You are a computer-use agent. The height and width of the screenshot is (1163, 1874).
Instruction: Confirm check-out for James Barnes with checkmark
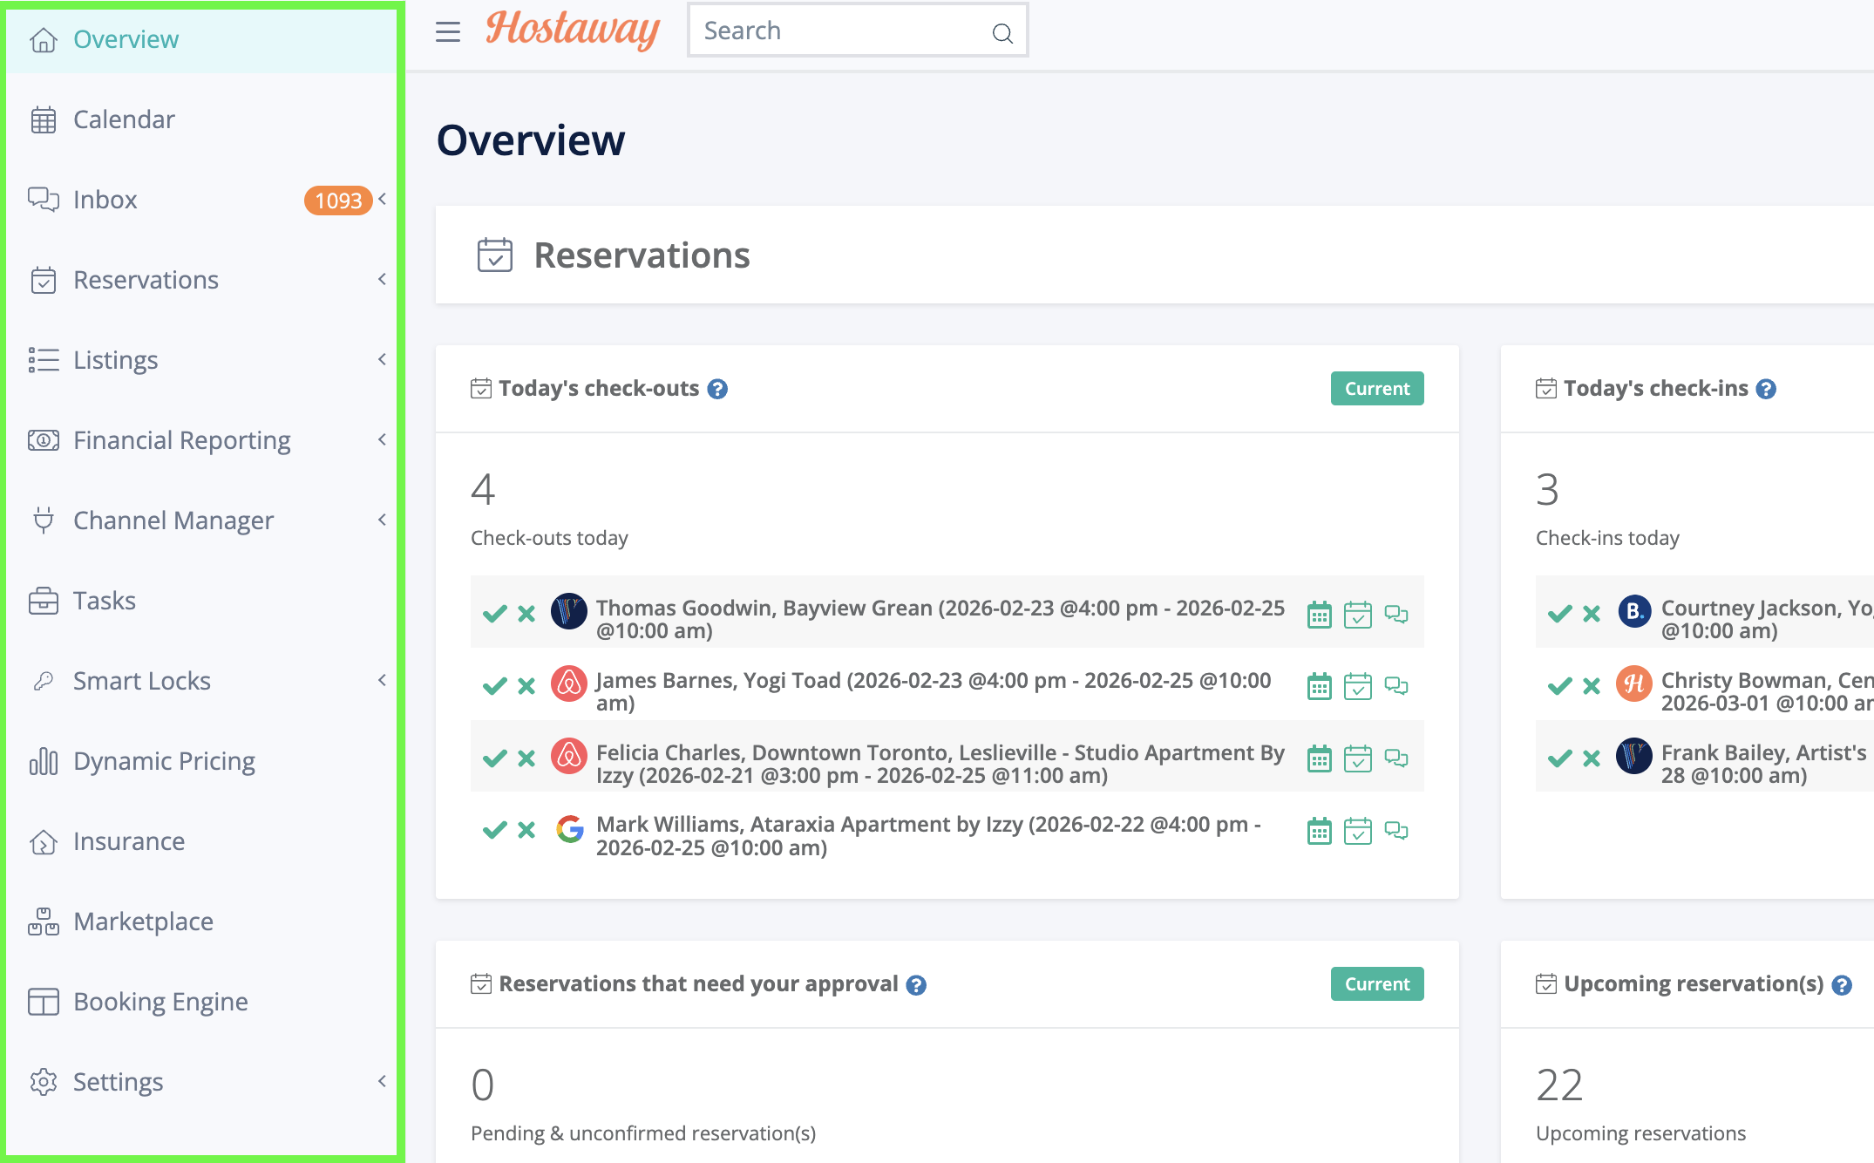coord(495,686)
